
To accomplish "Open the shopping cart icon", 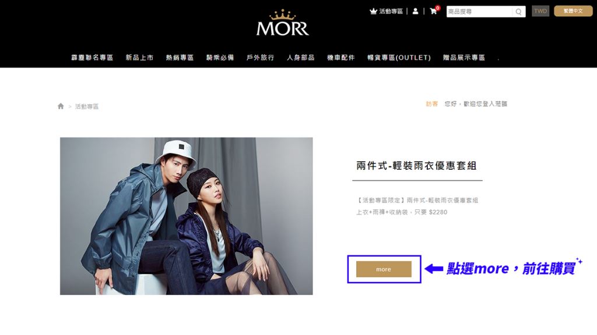I will [x=433, y=11].
